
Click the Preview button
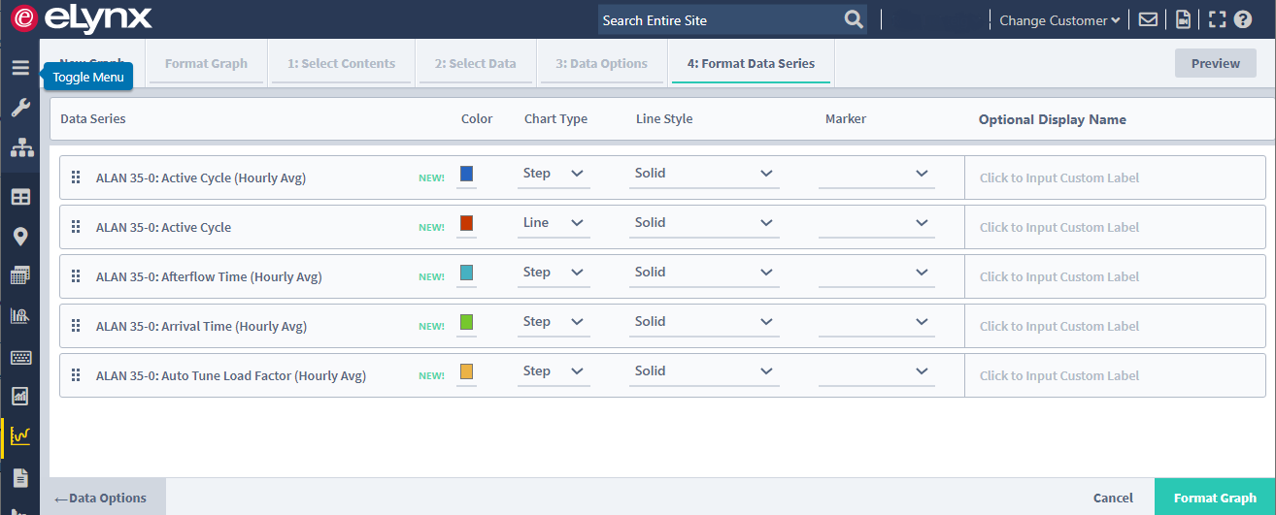[x=1216, y=63]
